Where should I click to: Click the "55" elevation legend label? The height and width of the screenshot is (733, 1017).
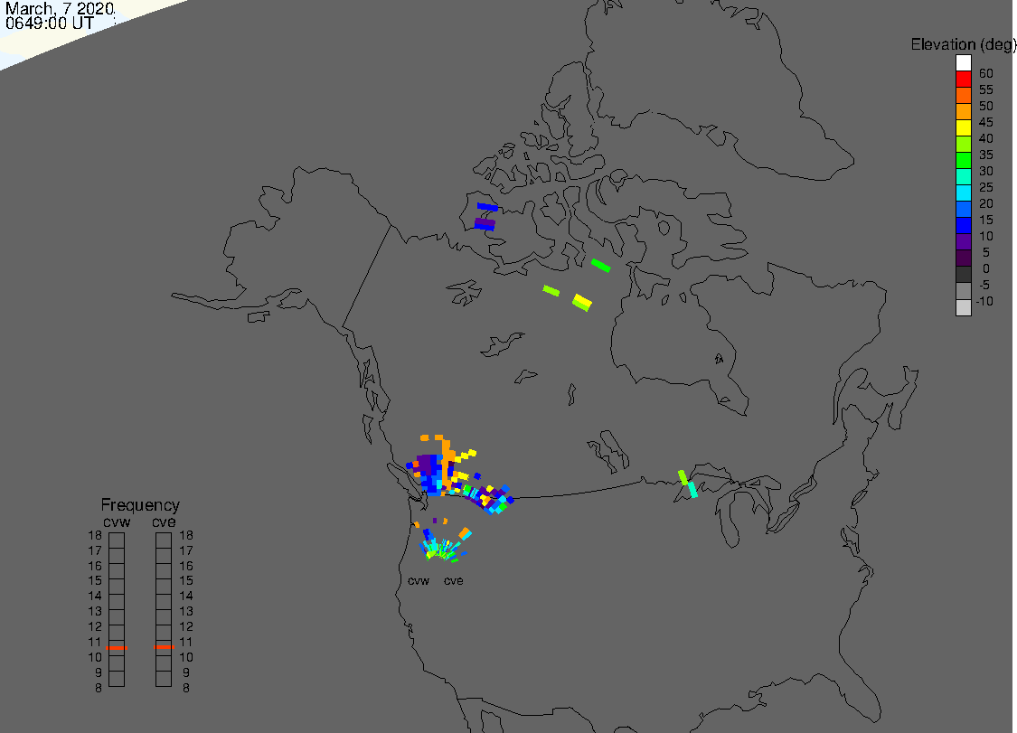click(x=986, y=89)
